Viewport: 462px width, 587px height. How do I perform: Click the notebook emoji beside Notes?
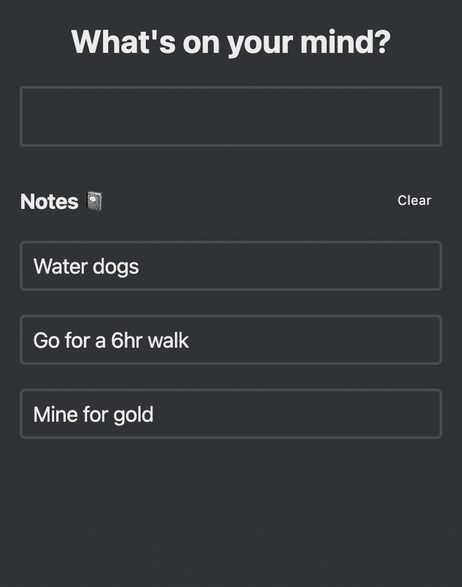tap(94, 201)
